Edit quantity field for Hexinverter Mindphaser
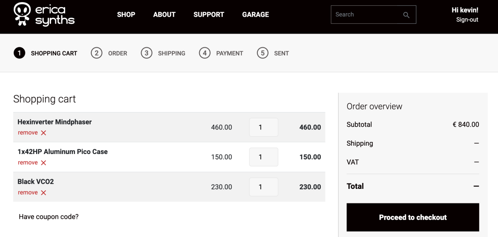Image resolution: width=498 pixels, height=237 pixels. point(264,127)
